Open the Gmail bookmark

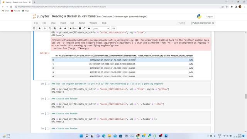pos(5,11)
